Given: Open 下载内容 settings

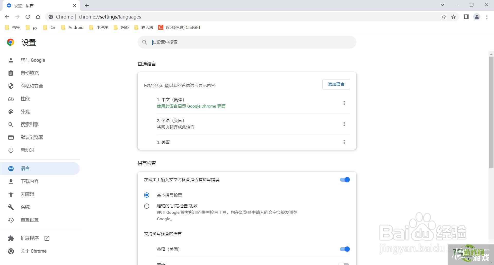Looking at the screenshot, I should [x=40, y=181].
